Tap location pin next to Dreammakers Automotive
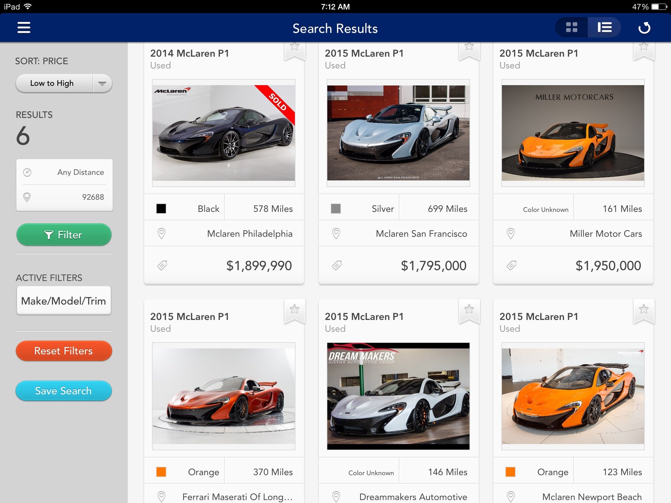Viewport: 671px width, 503px height. tap(336, 497)
